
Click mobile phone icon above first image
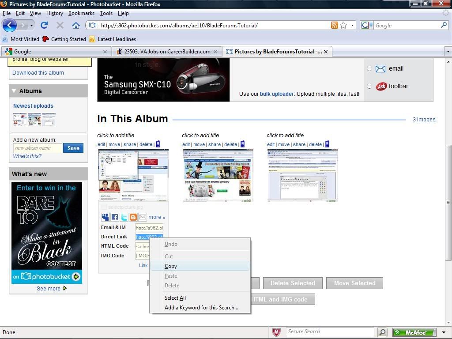pyautogui.click(x=158, y=144)
